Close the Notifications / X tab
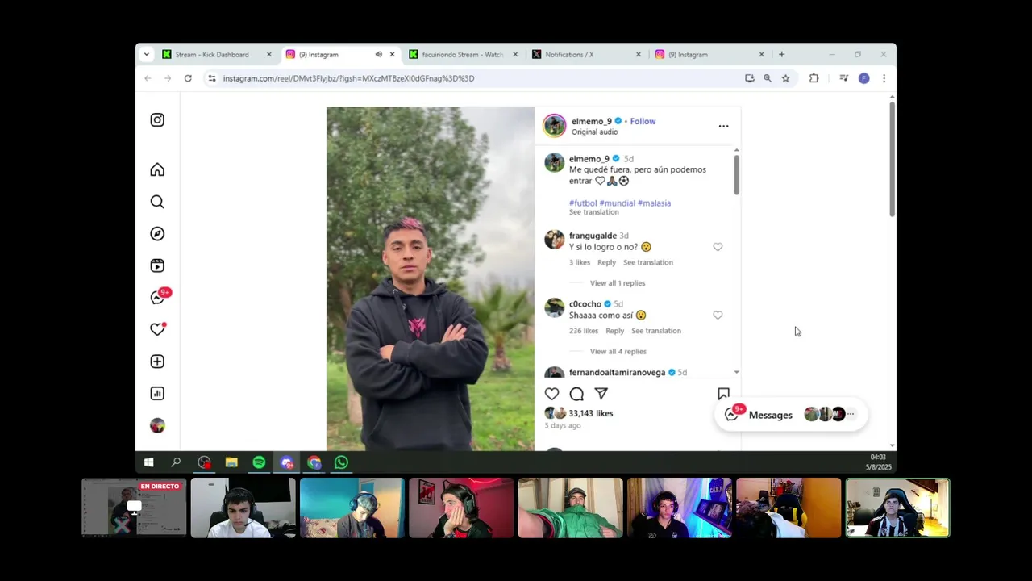 [639, 54]
